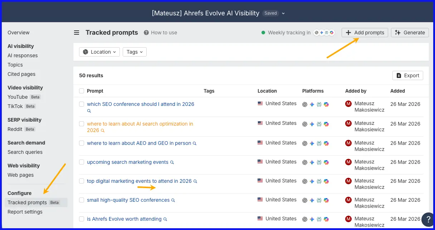Screen dimensions: 435x230
Task: Click the Location column header
Action: 267,91
